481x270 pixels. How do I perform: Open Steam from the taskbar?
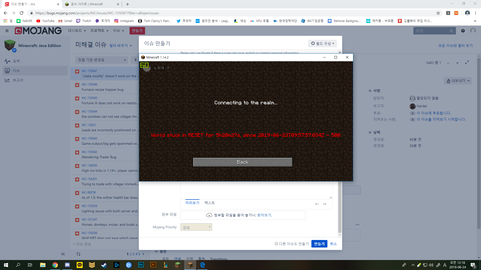tap(104, 265)
